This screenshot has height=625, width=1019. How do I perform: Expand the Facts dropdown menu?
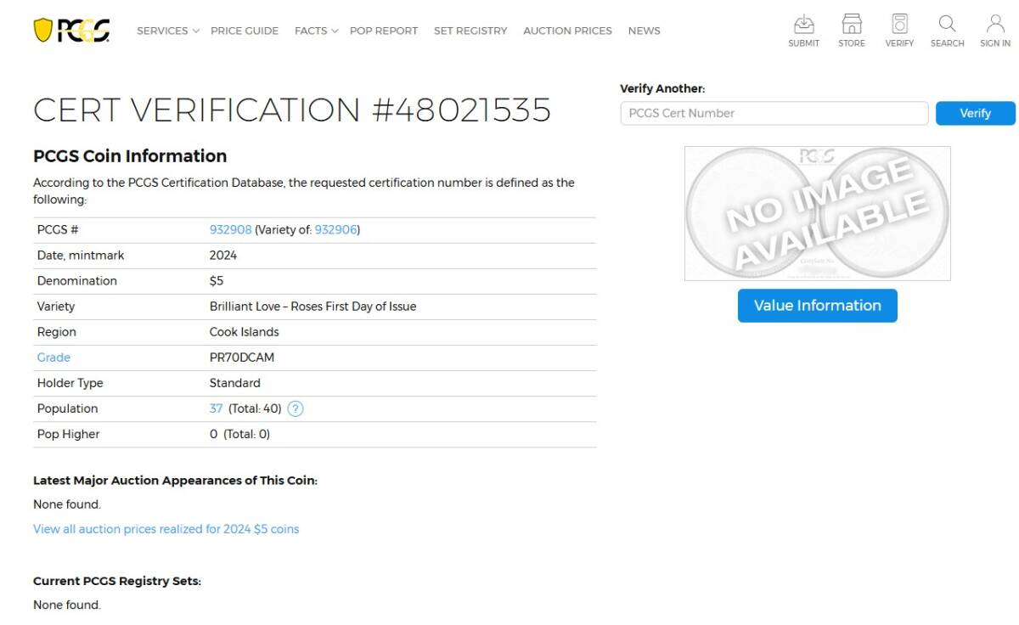(x=316, y=31)
